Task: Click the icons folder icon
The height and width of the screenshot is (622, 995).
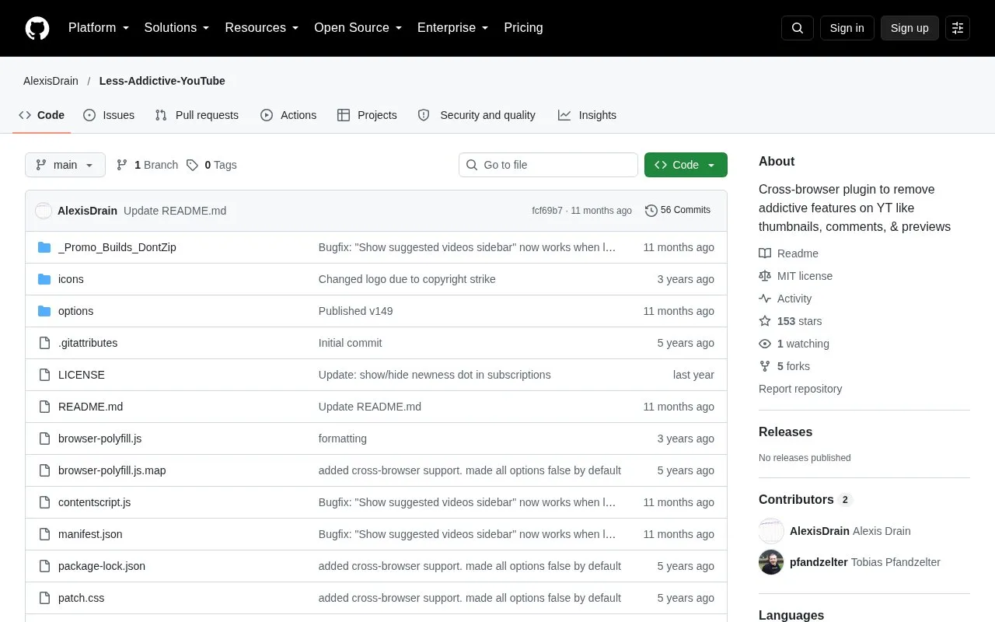Action: [44, 279]
